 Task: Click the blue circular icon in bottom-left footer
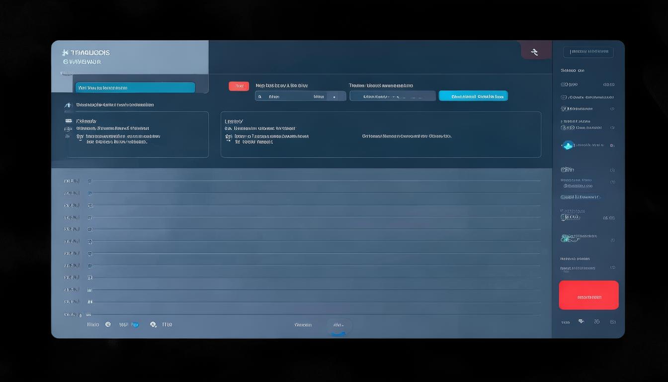tap(136, 325)
